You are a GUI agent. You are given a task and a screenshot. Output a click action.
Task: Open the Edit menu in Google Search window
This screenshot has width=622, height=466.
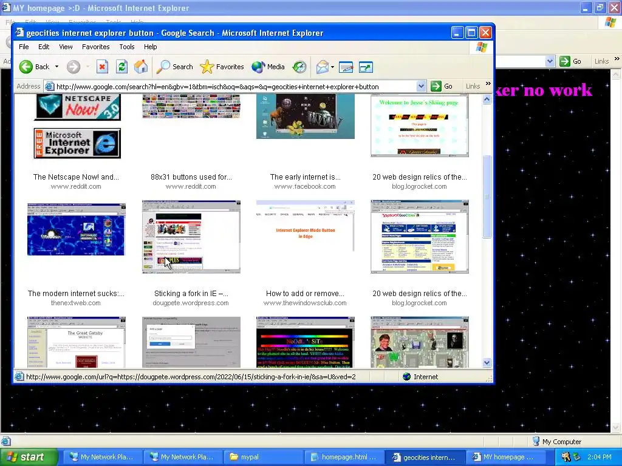44,47
